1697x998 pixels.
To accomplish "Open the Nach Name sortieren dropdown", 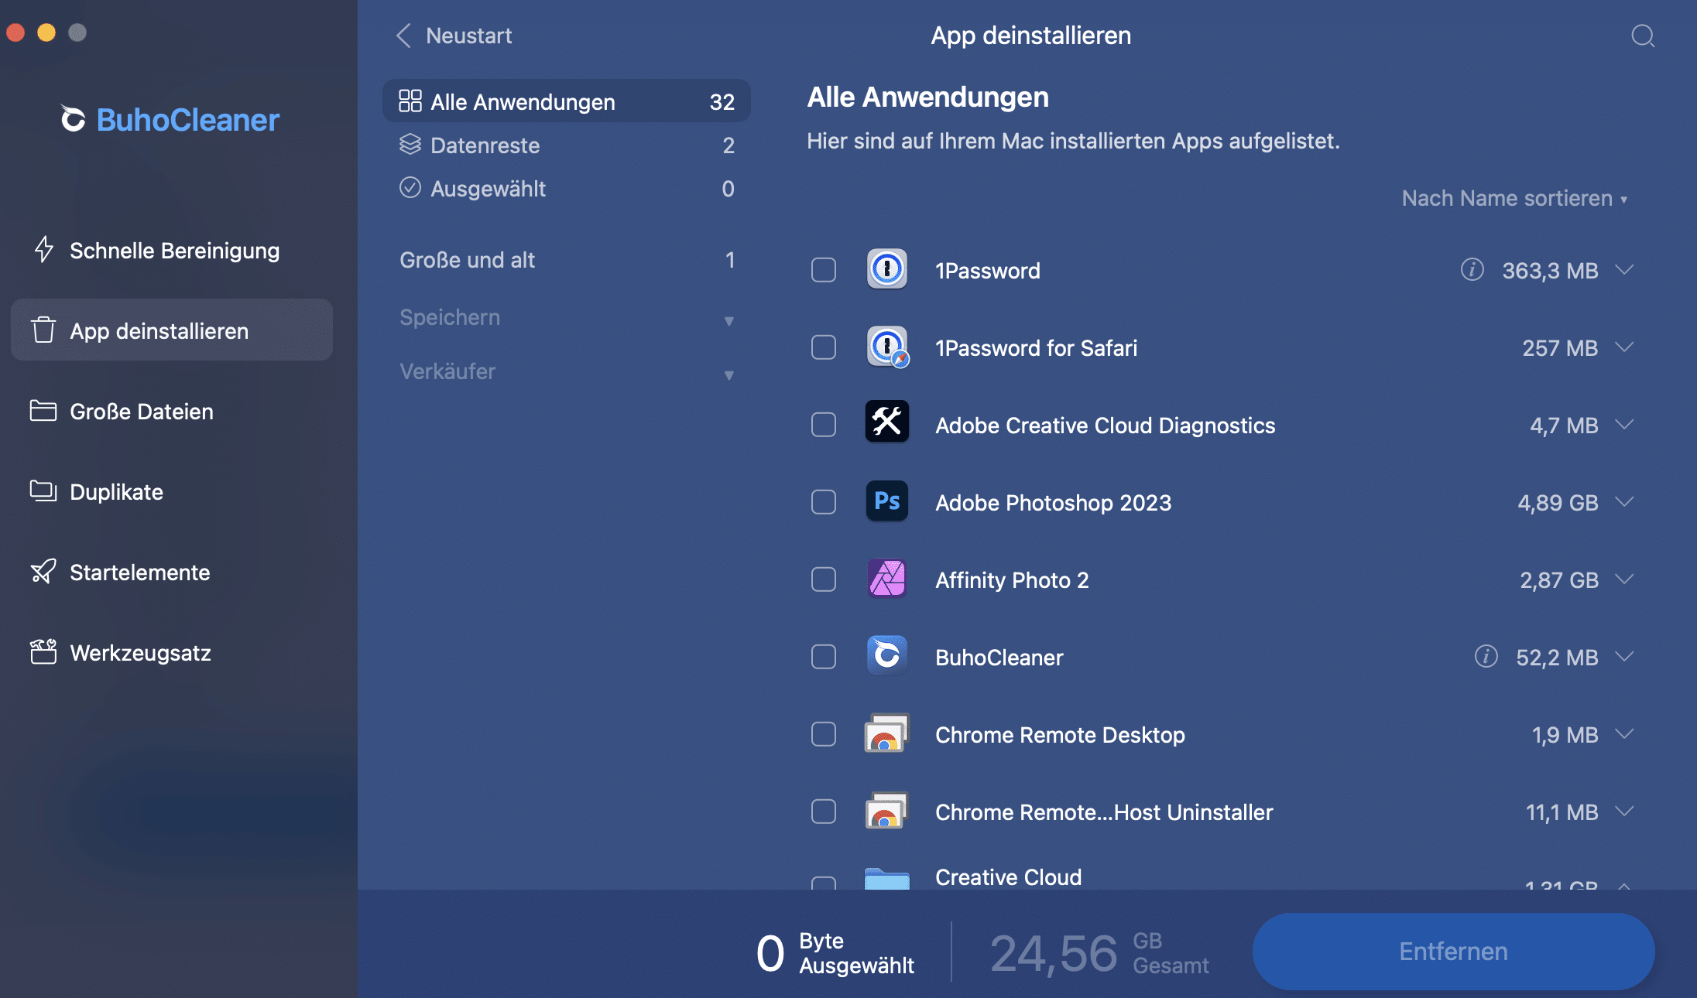I will click(x=1514, y=198).
